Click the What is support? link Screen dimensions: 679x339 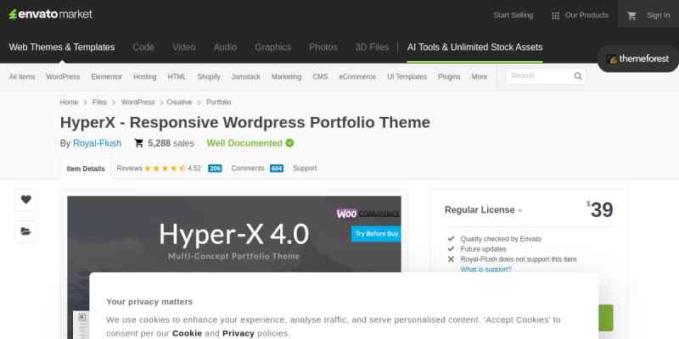(485, 269)
